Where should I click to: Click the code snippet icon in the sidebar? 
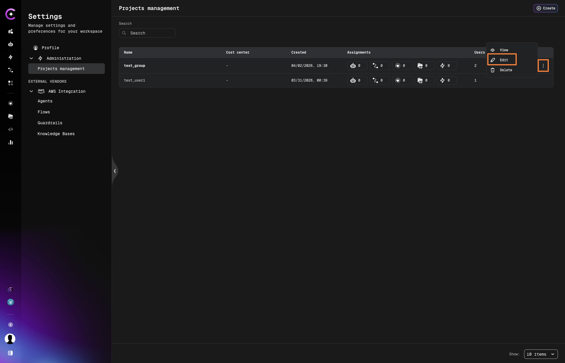[11, 129]
